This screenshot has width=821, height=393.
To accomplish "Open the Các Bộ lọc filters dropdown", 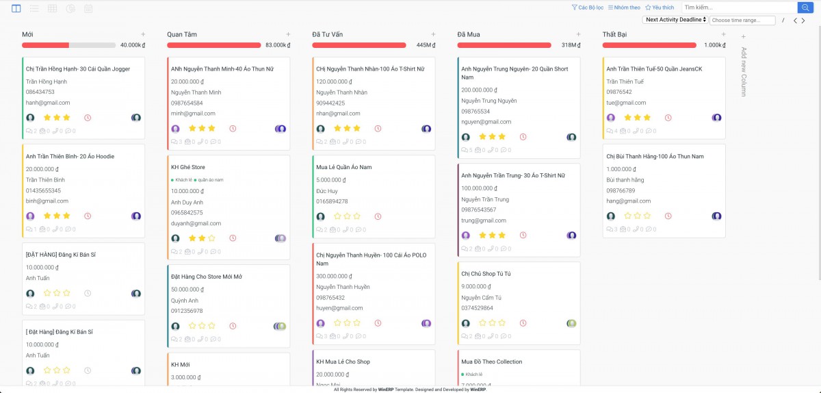I will (588, 8).
